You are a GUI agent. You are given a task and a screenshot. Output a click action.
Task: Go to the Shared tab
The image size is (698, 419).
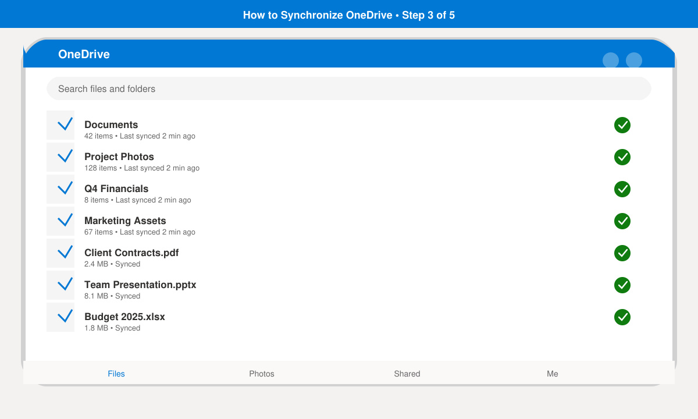coord(407,374)
